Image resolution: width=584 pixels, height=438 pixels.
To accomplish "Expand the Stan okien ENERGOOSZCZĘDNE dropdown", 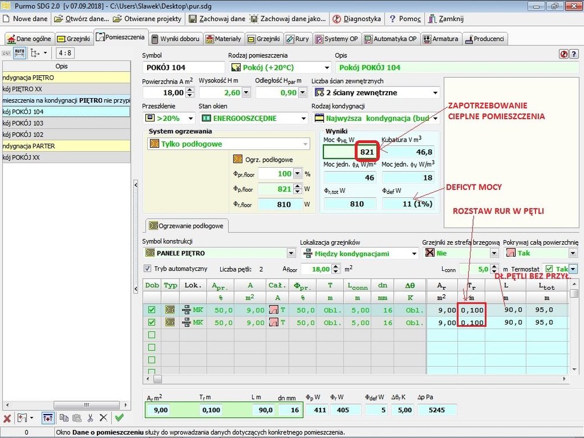I will (x=303, y=119).
